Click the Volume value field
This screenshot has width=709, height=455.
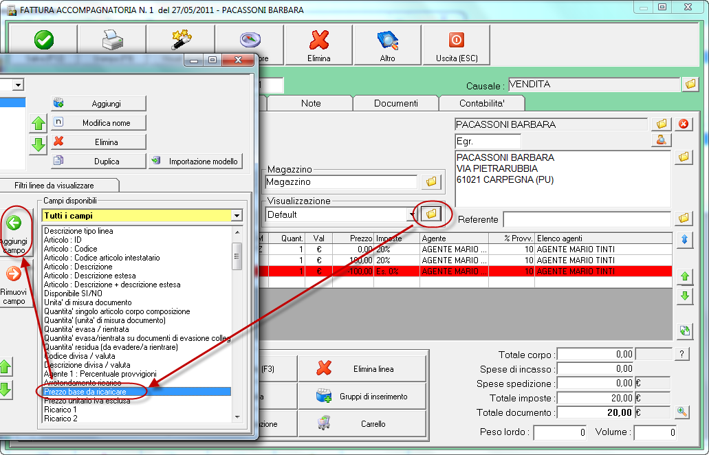pos(655,432)
